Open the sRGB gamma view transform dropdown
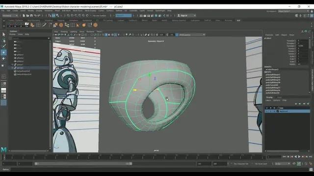The image size is (314, 176). [x=192, y=35]
